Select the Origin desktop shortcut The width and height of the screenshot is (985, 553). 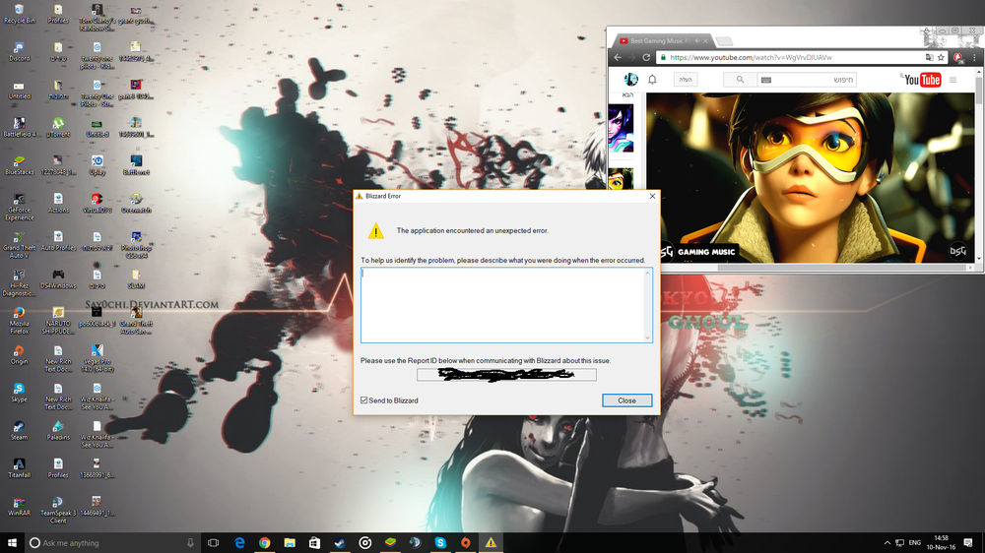(x=19, y=351)
